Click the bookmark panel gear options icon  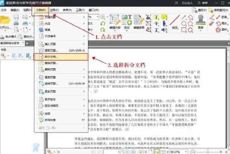point(4,56)
